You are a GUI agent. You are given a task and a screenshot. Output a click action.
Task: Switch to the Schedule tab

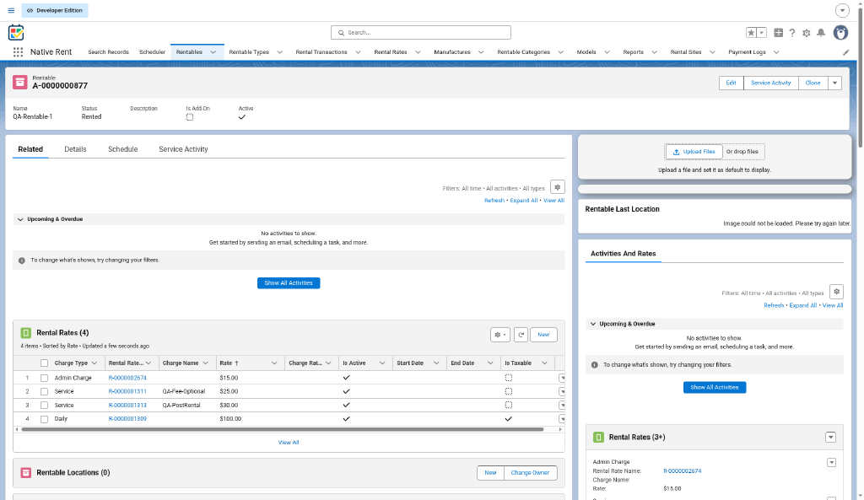(123, 149)
